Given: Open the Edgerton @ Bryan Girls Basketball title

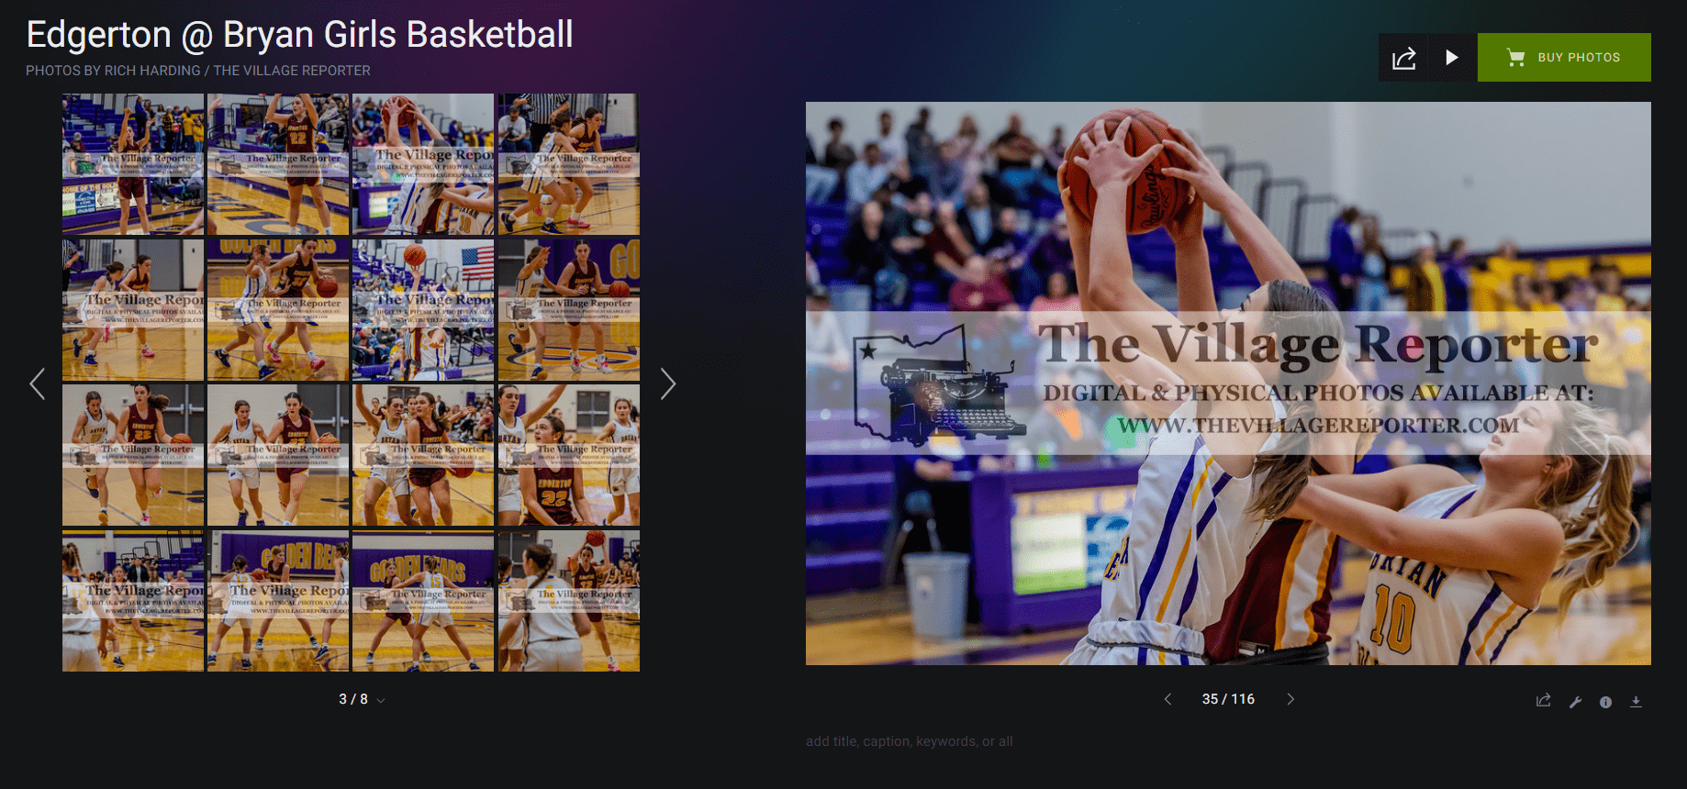Looking at the screenshot, I should (299, 35).
